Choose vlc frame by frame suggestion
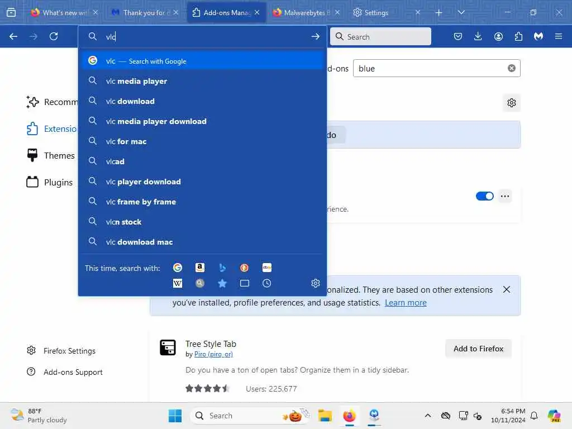The width and height of the screenshot is (572, 429). point(202,202)
